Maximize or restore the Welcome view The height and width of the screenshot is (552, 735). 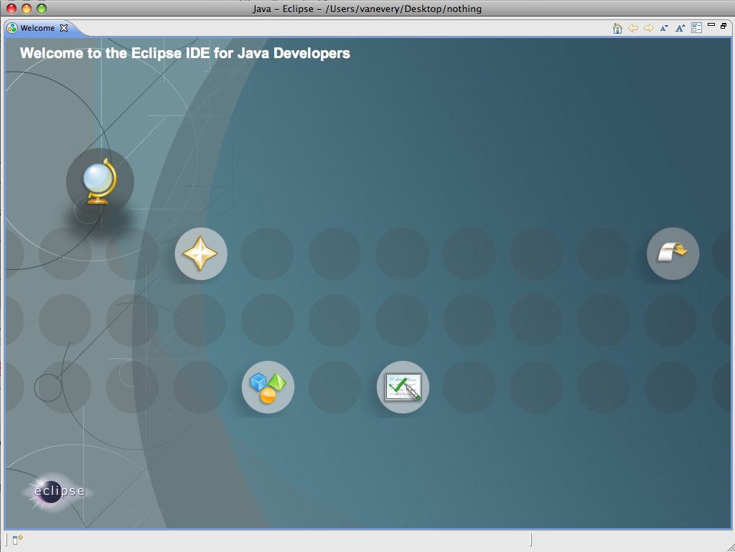[x=724, y=27]
